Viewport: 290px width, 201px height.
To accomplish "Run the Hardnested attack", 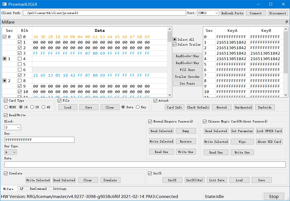I will click(243, 107).
